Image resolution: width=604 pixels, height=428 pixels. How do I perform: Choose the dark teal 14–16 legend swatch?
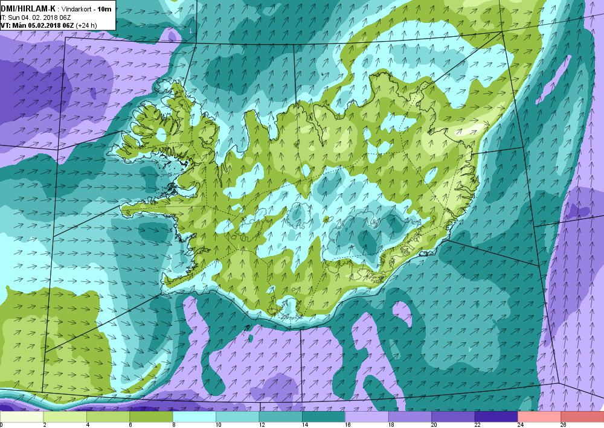pyautogui.click(x=324, y=417)
